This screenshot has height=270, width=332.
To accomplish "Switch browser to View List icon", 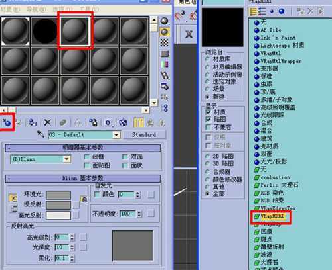I will [x=253, y=11].
